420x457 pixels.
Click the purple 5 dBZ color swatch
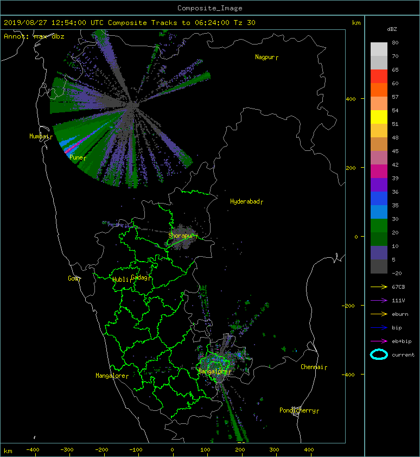[x=379, y=253]
